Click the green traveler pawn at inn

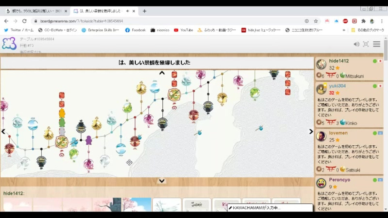(62, 122)
